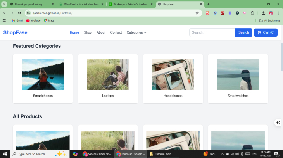283x158 pixels.
Task: Open Chrome downloads icon
Action: [x=264, y=13]
